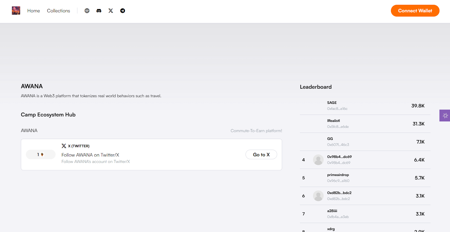The width and height of the screenshot is (450, 232).
Task: Go to the Home menu item
Action: 33,11
